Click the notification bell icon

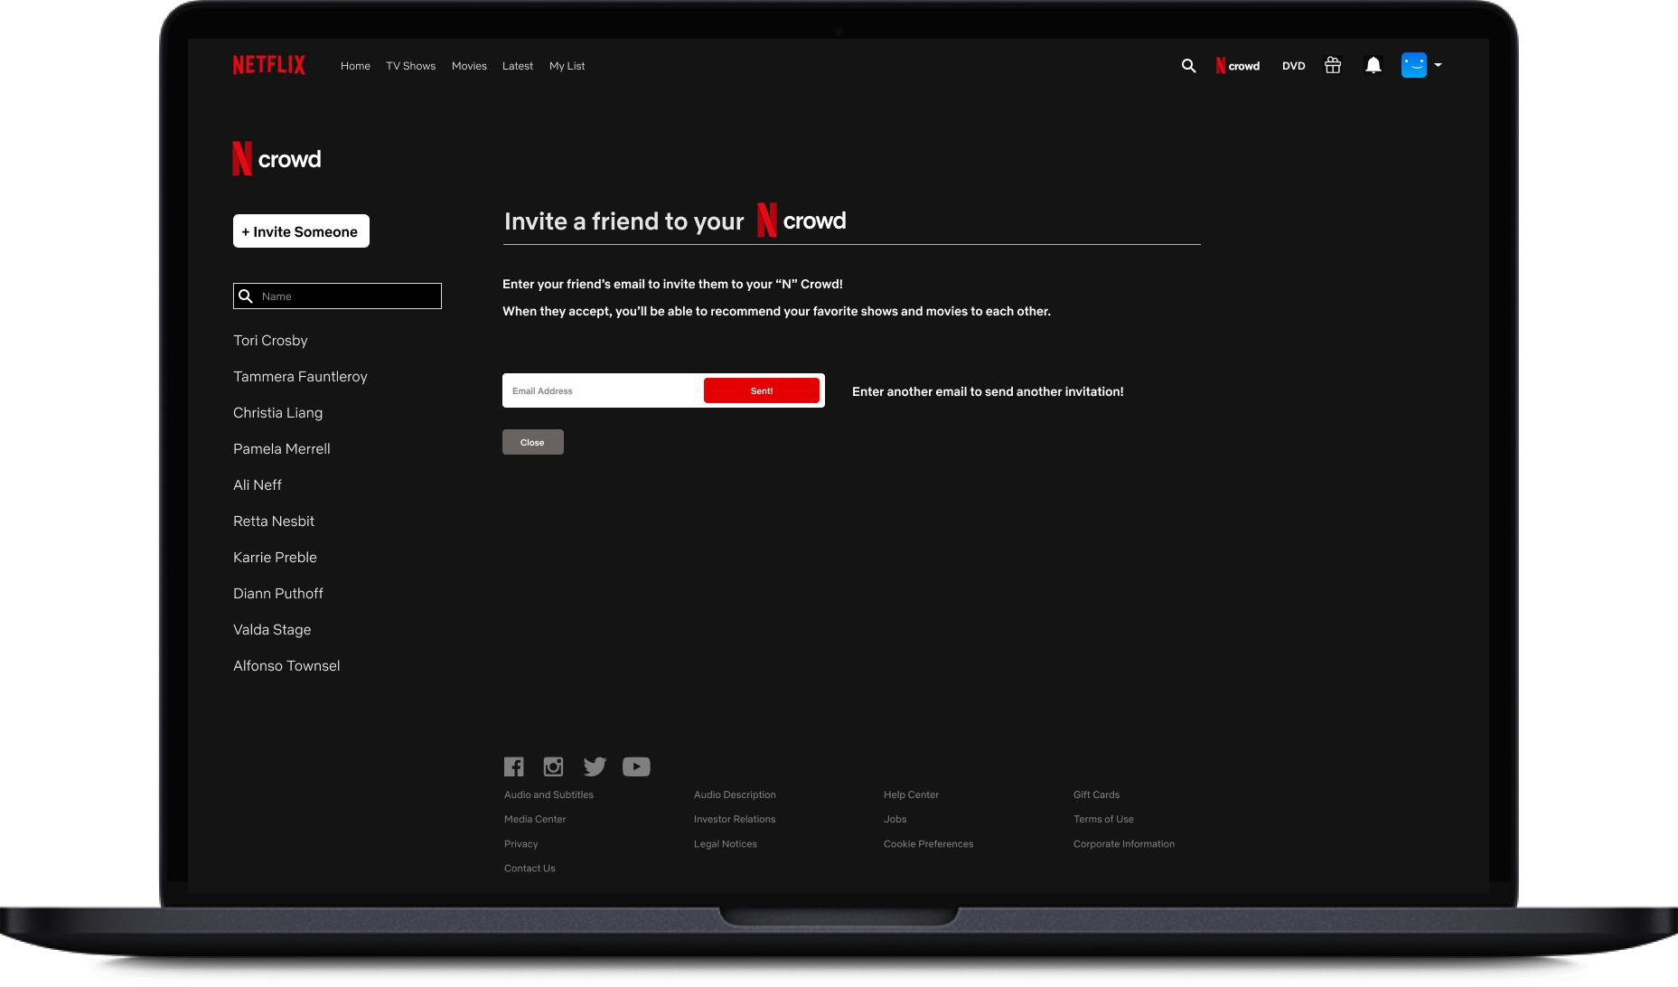point(1373,64)
